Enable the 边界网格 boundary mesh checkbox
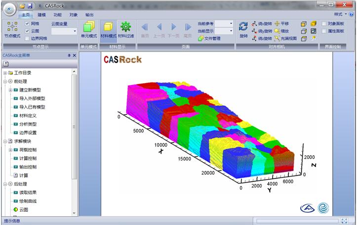This screenshot has height=225, width=357. [x=27, y=38]
